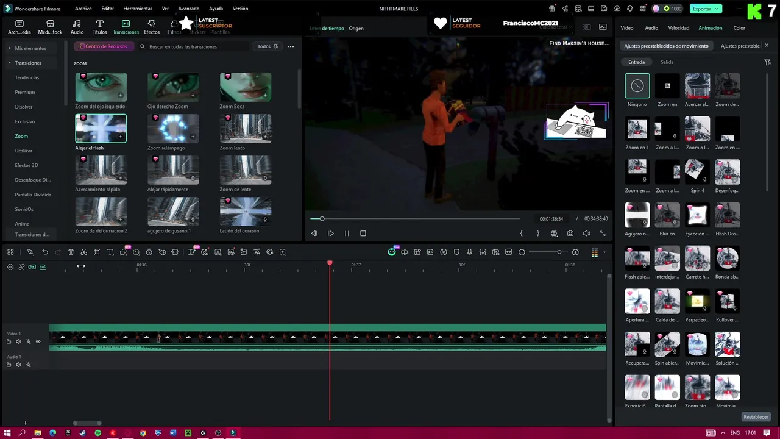Select the crop tool in timeline toolbar
This screenshot has width=780, height=439.
(97, 252)
